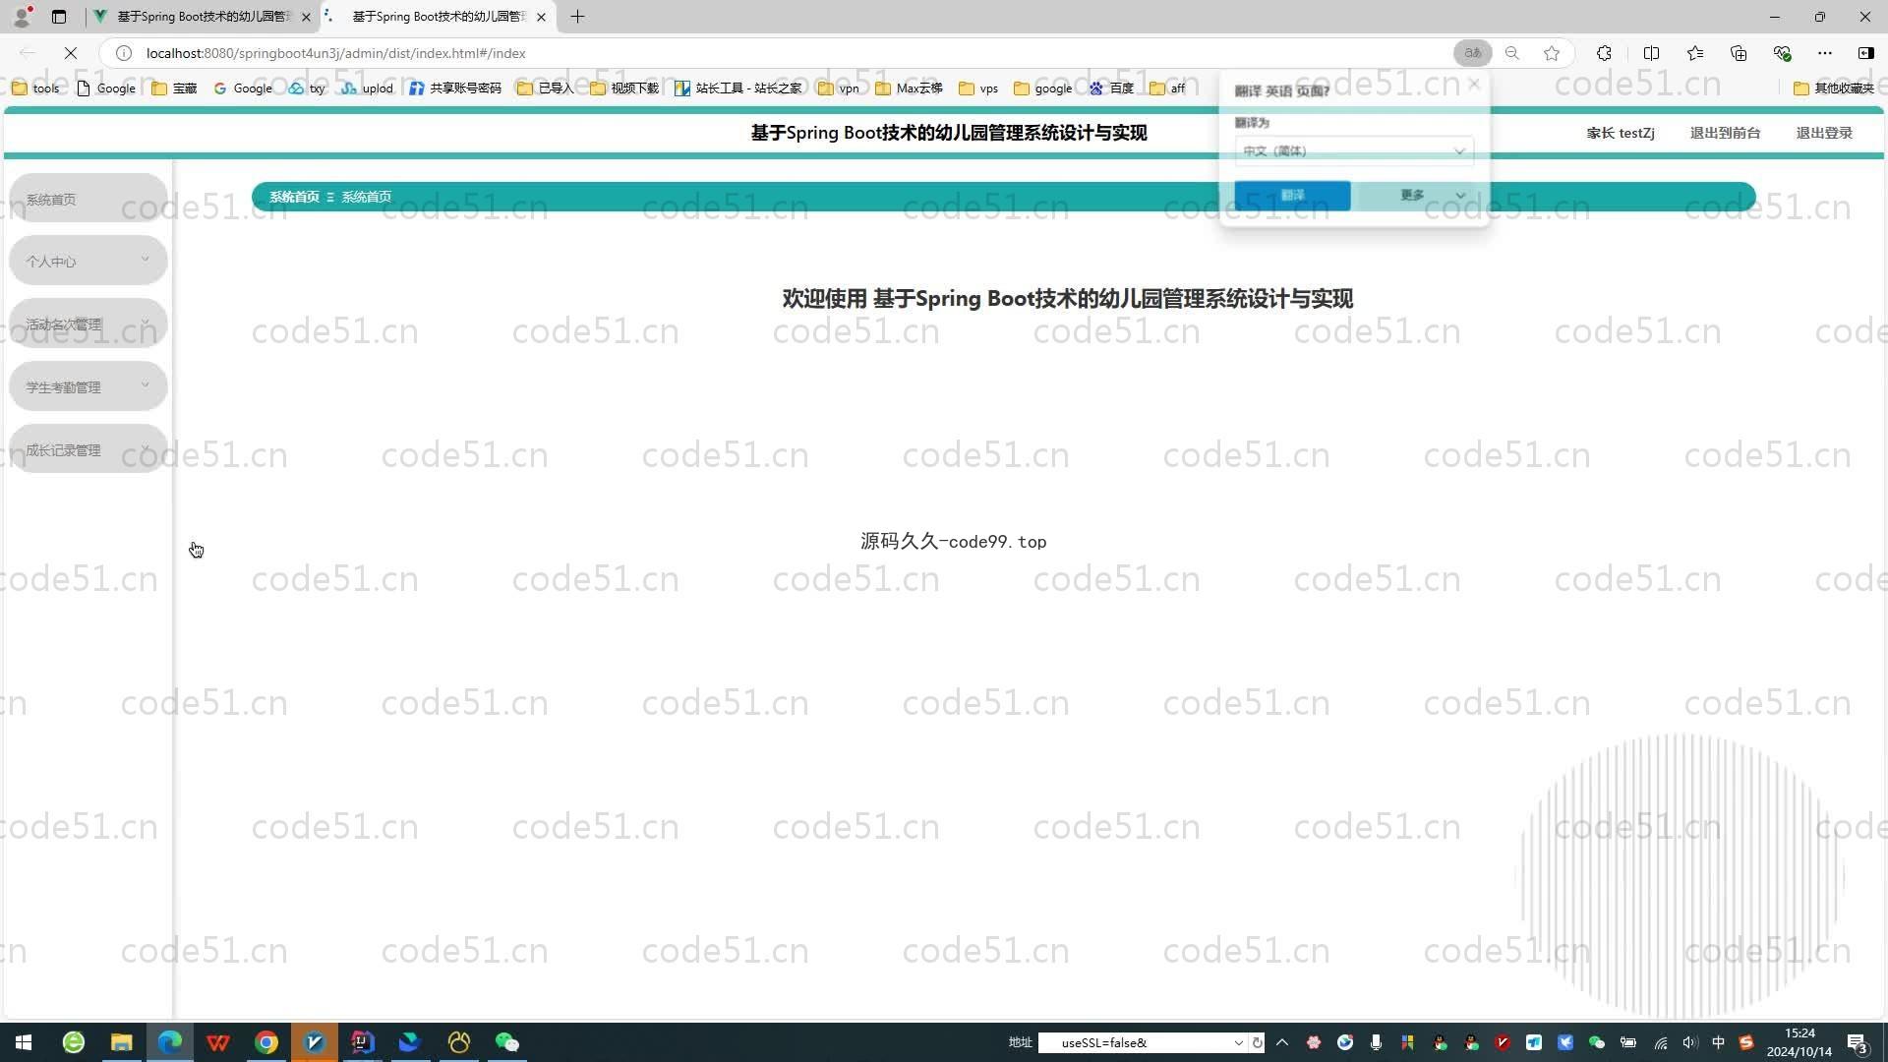Add page to favorites with star icon
Image resolution: width=1888 pixels, height=1062 pixels.
click(x=1552, y=53)
